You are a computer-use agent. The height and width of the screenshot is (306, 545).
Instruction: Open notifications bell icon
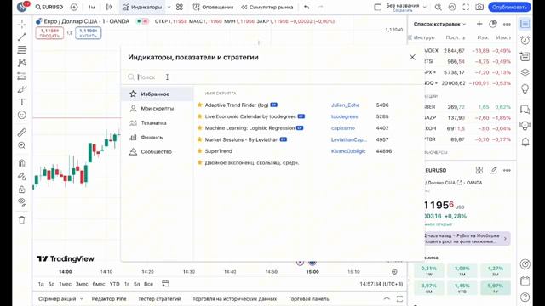click(525, 142)
